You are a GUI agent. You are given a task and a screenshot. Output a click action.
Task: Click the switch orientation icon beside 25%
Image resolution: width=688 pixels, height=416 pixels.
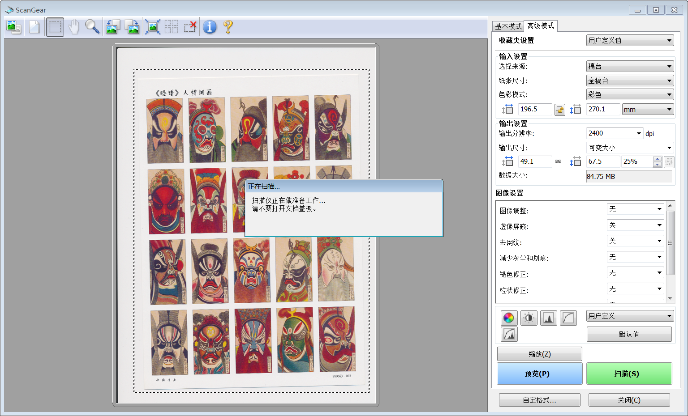point(669,162)
